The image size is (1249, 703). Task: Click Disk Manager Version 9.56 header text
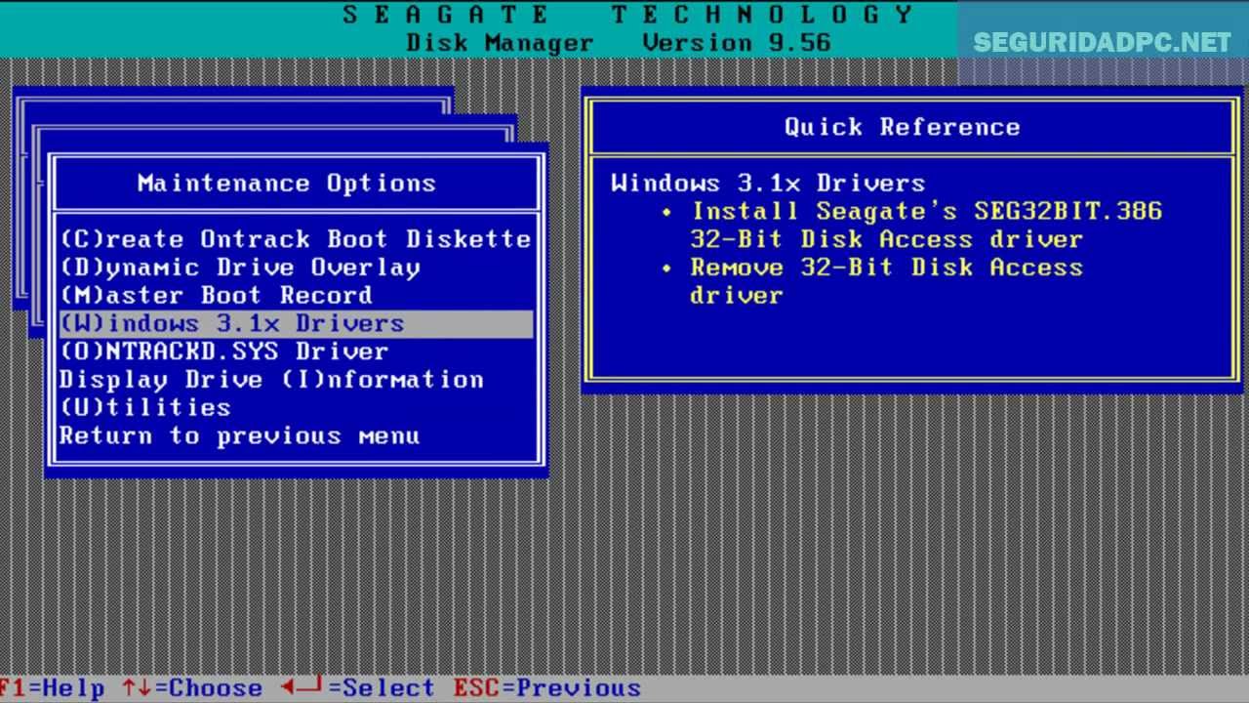coord(619,43)
